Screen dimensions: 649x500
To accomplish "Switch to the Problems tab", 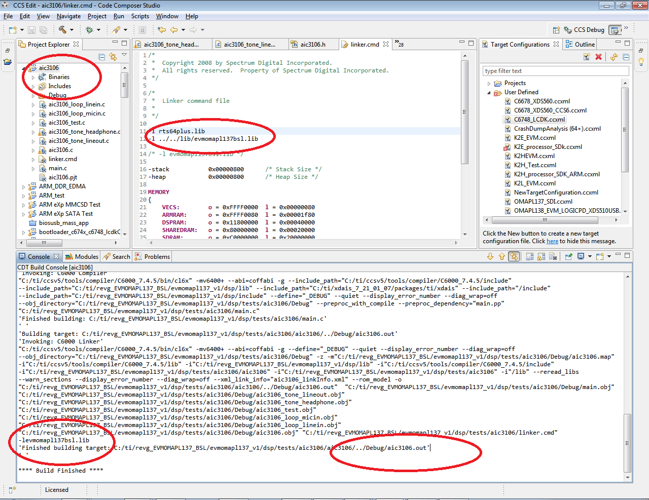I will click(152, 257).
